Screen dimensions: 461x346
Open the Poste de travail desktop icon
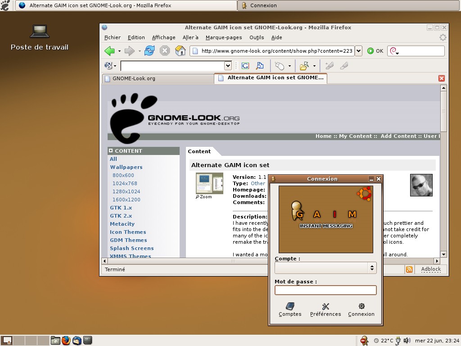40,38
